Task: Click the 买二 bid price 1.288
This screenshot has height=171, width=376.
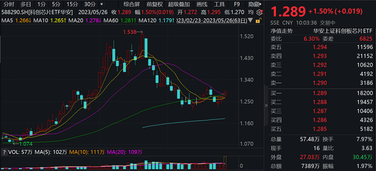Action: [x=320, y=102]
